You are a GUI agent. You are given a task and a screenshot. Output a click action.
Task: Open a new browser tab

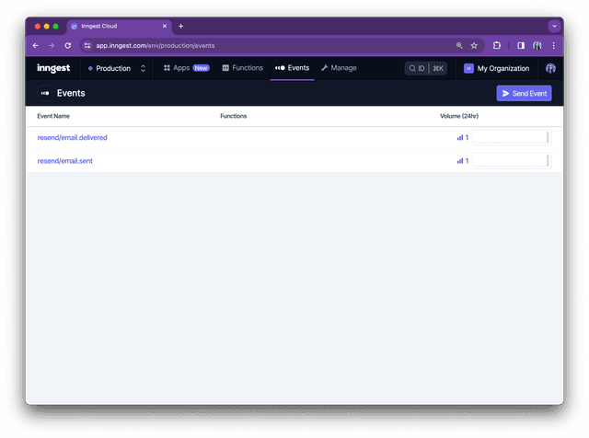180,26
